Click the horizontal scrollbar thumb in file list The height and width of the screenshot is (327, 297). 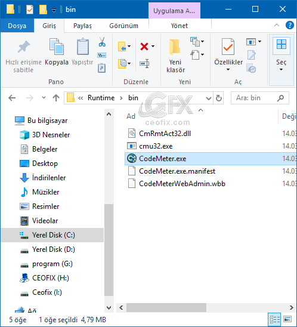click(166, 307)
